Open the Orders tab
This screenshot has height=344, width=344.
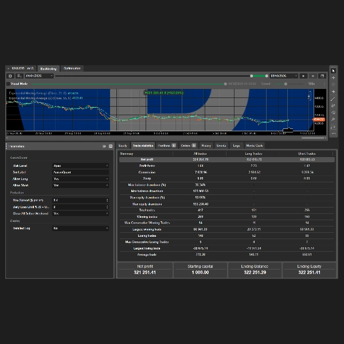click(x=189, y=146)
